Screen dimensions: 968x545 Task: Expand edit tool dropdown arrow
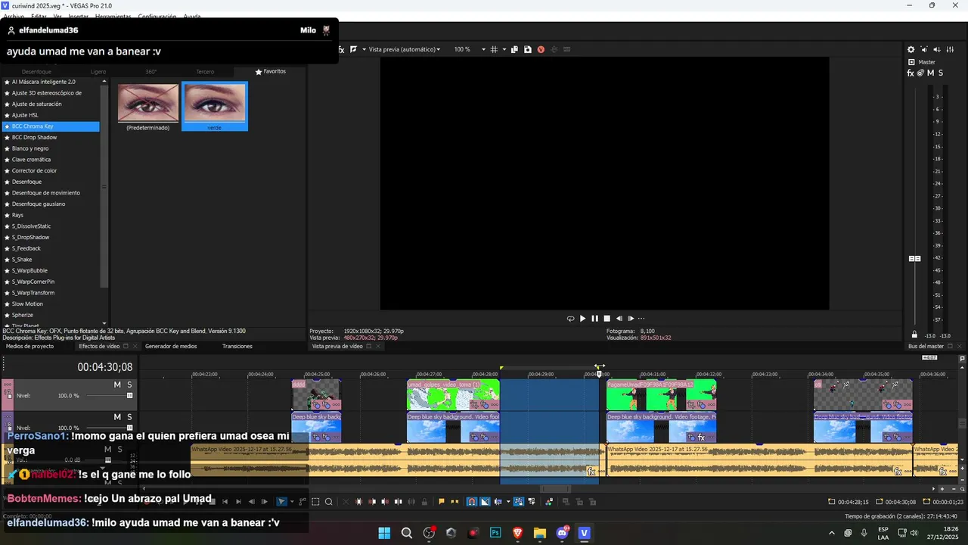(292, 501)
